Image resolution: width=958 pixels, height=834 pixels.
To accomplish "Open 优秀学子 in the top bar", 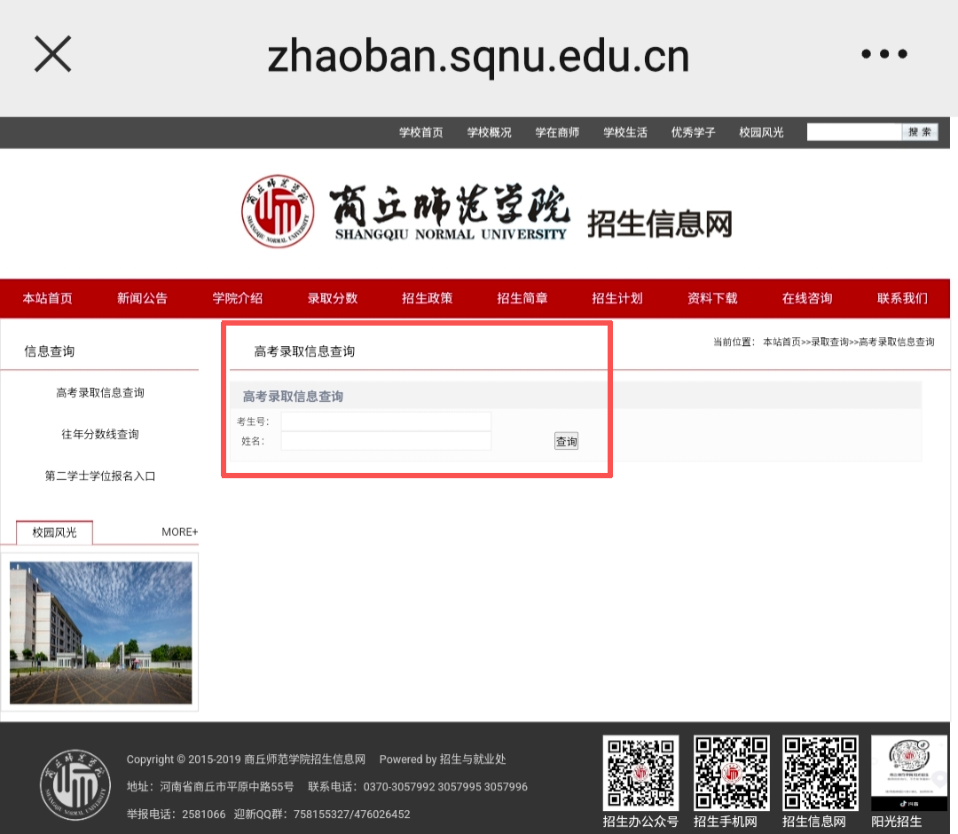I will point(693,132).
